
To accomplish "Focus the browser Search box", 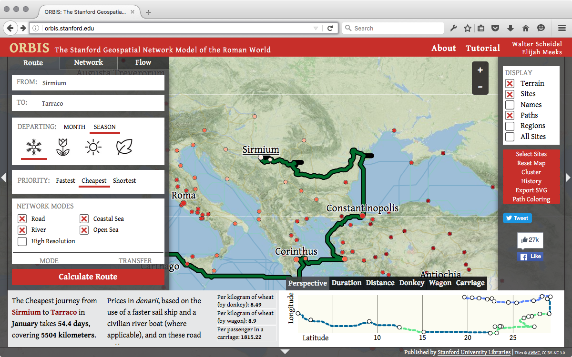I will click(x=394, y=29).
